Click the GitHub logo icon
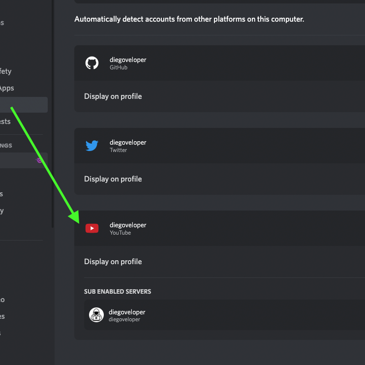This screenshot has width=365, height=365. 92,63
